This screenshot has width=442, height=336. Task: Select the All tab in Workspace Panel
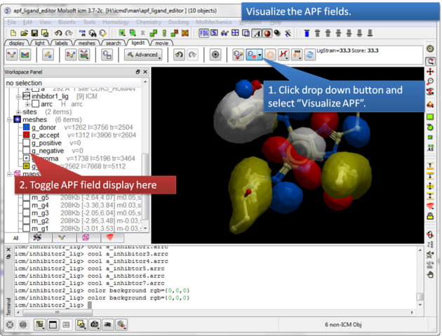[16, 238]
